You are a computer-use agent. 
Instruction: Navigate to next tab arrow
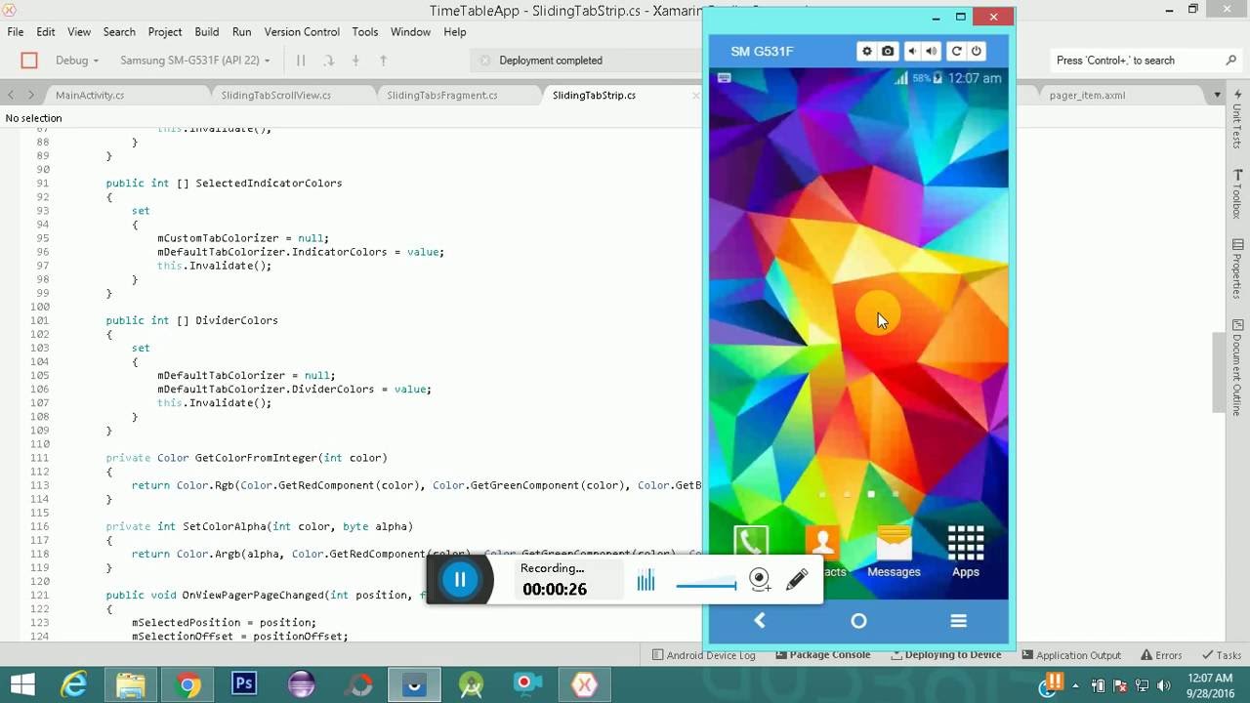tap(31, 96)
